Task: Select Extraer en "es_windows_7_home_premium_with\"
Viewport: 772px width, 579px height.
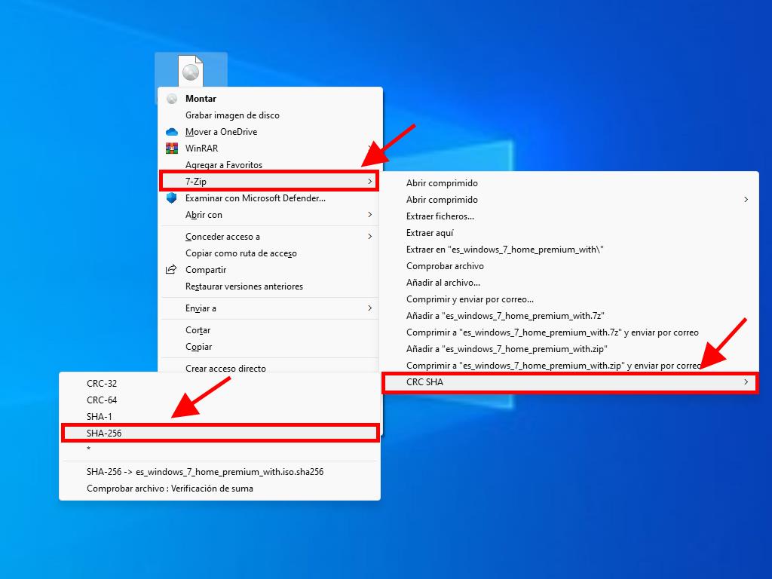Action: pos(570,249)
